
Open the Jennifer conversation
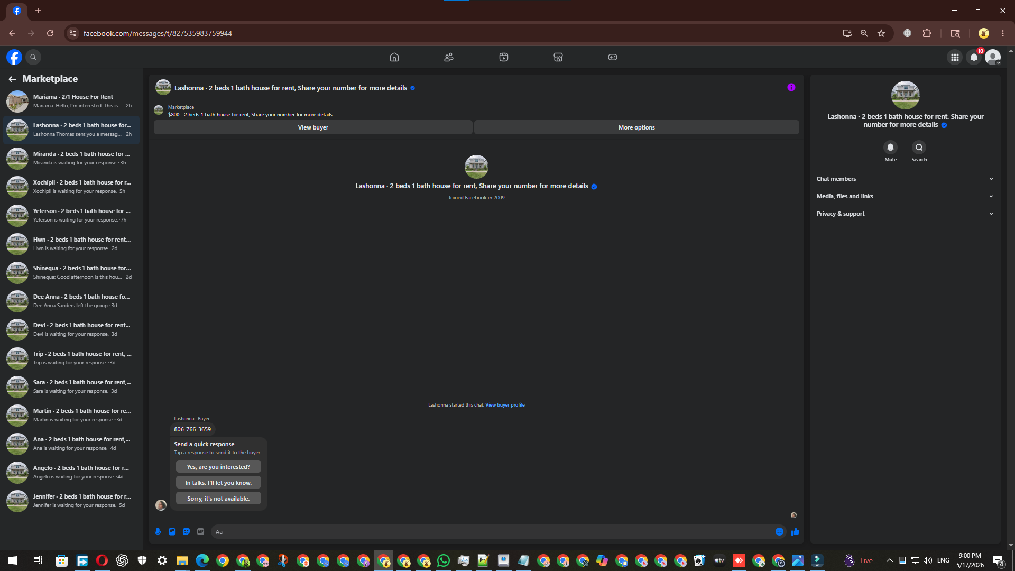[71, 501]
